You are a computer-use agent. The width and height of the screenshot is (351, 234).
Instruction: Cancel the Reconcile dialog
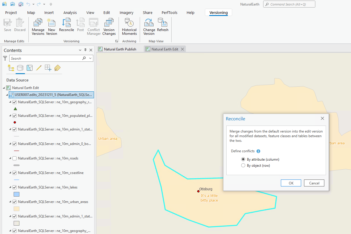coord(314,183)
